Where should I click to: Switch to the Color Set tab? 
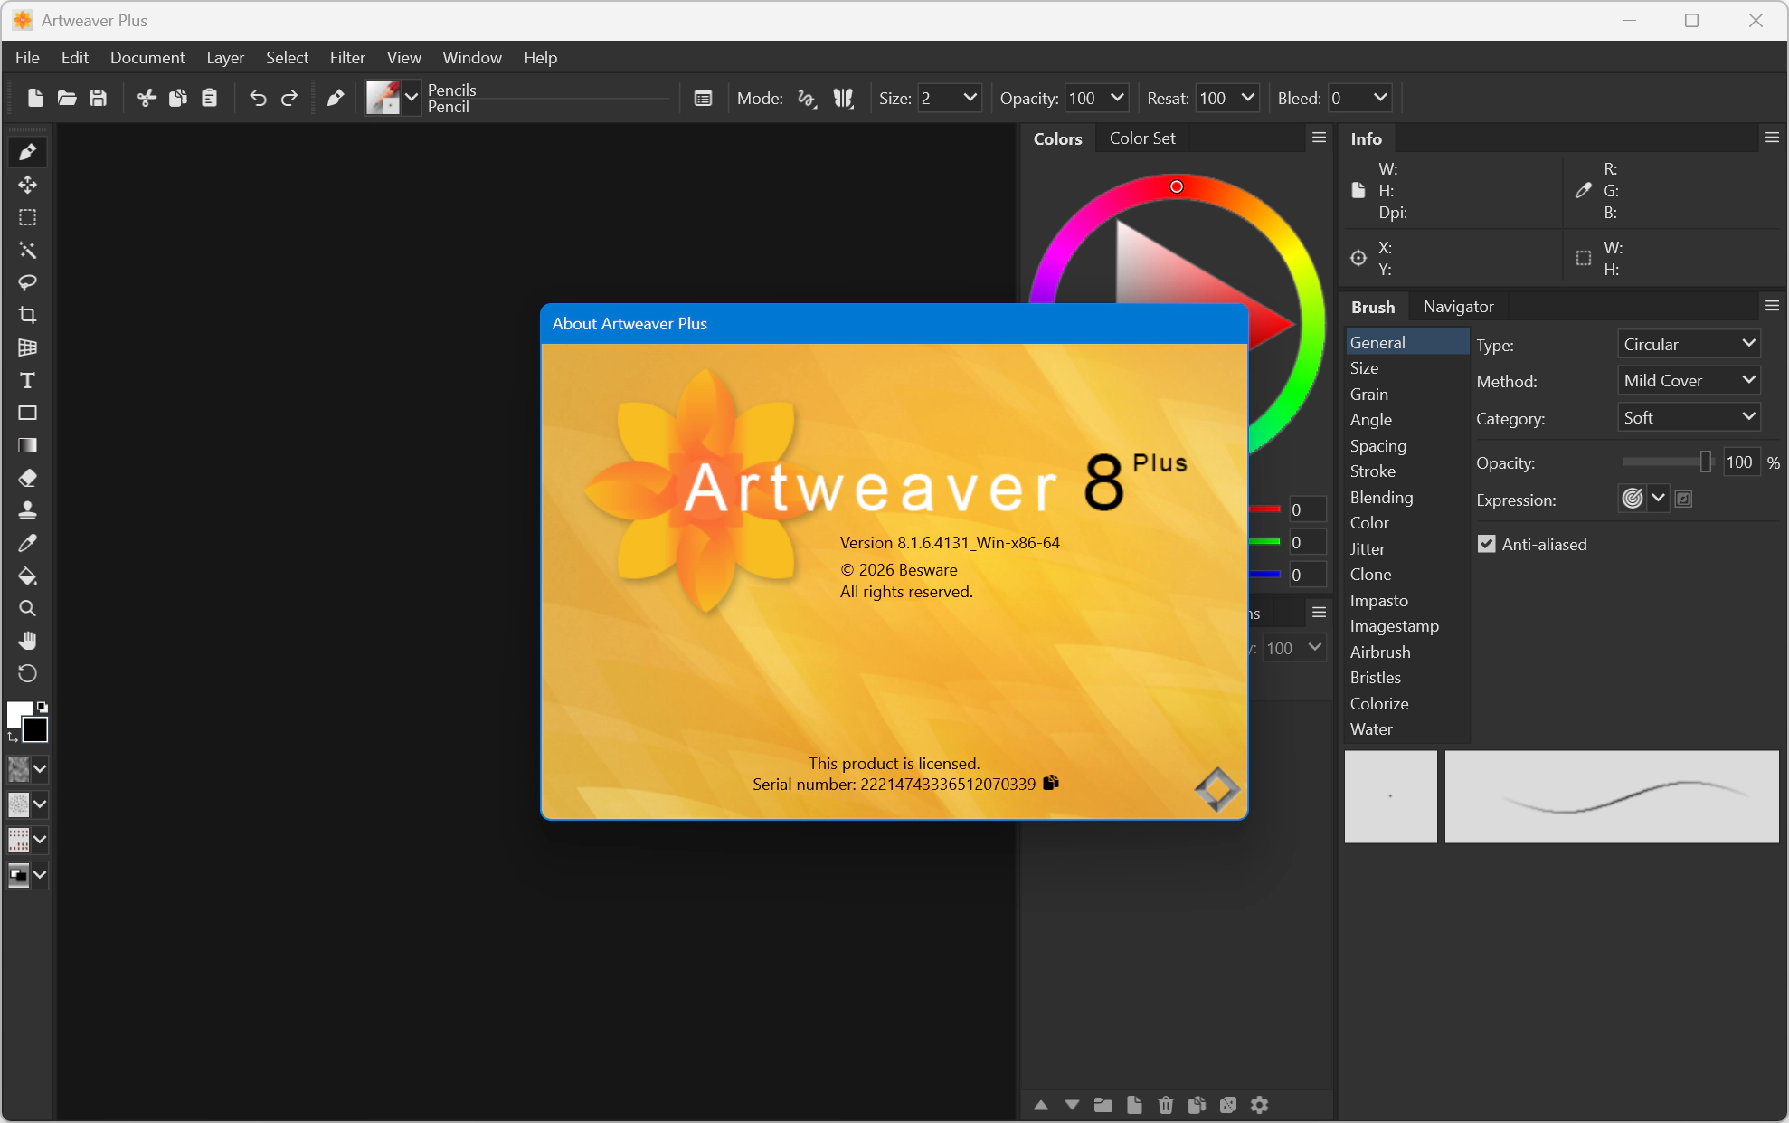[x=1142, y=138]
